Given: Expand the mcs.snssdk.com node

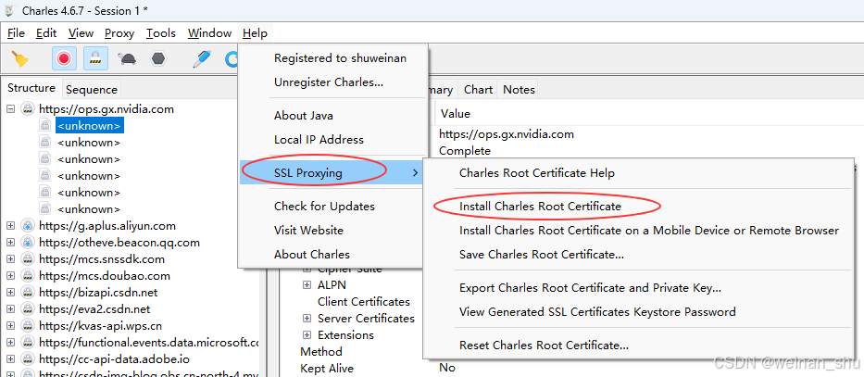Looking at the screenshot, I should pyautogui.click(x=10, y=259).
